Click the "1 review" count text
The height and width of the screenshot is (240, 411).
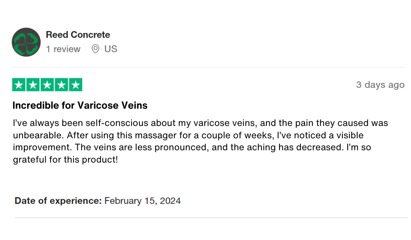63,49
